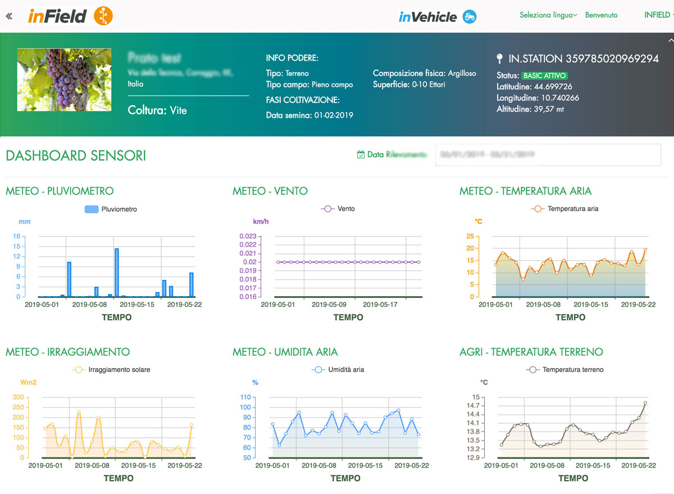Open the Seleziona lingua language dropdown
Image resolution: width=674 pixels, height=494 pixels.
548,15
